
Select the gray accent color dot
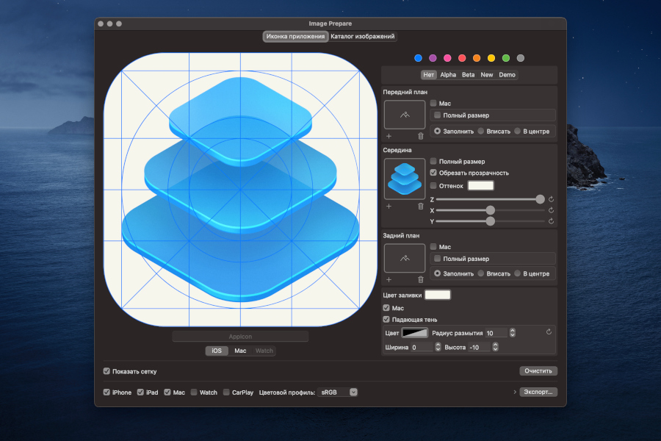521,58
